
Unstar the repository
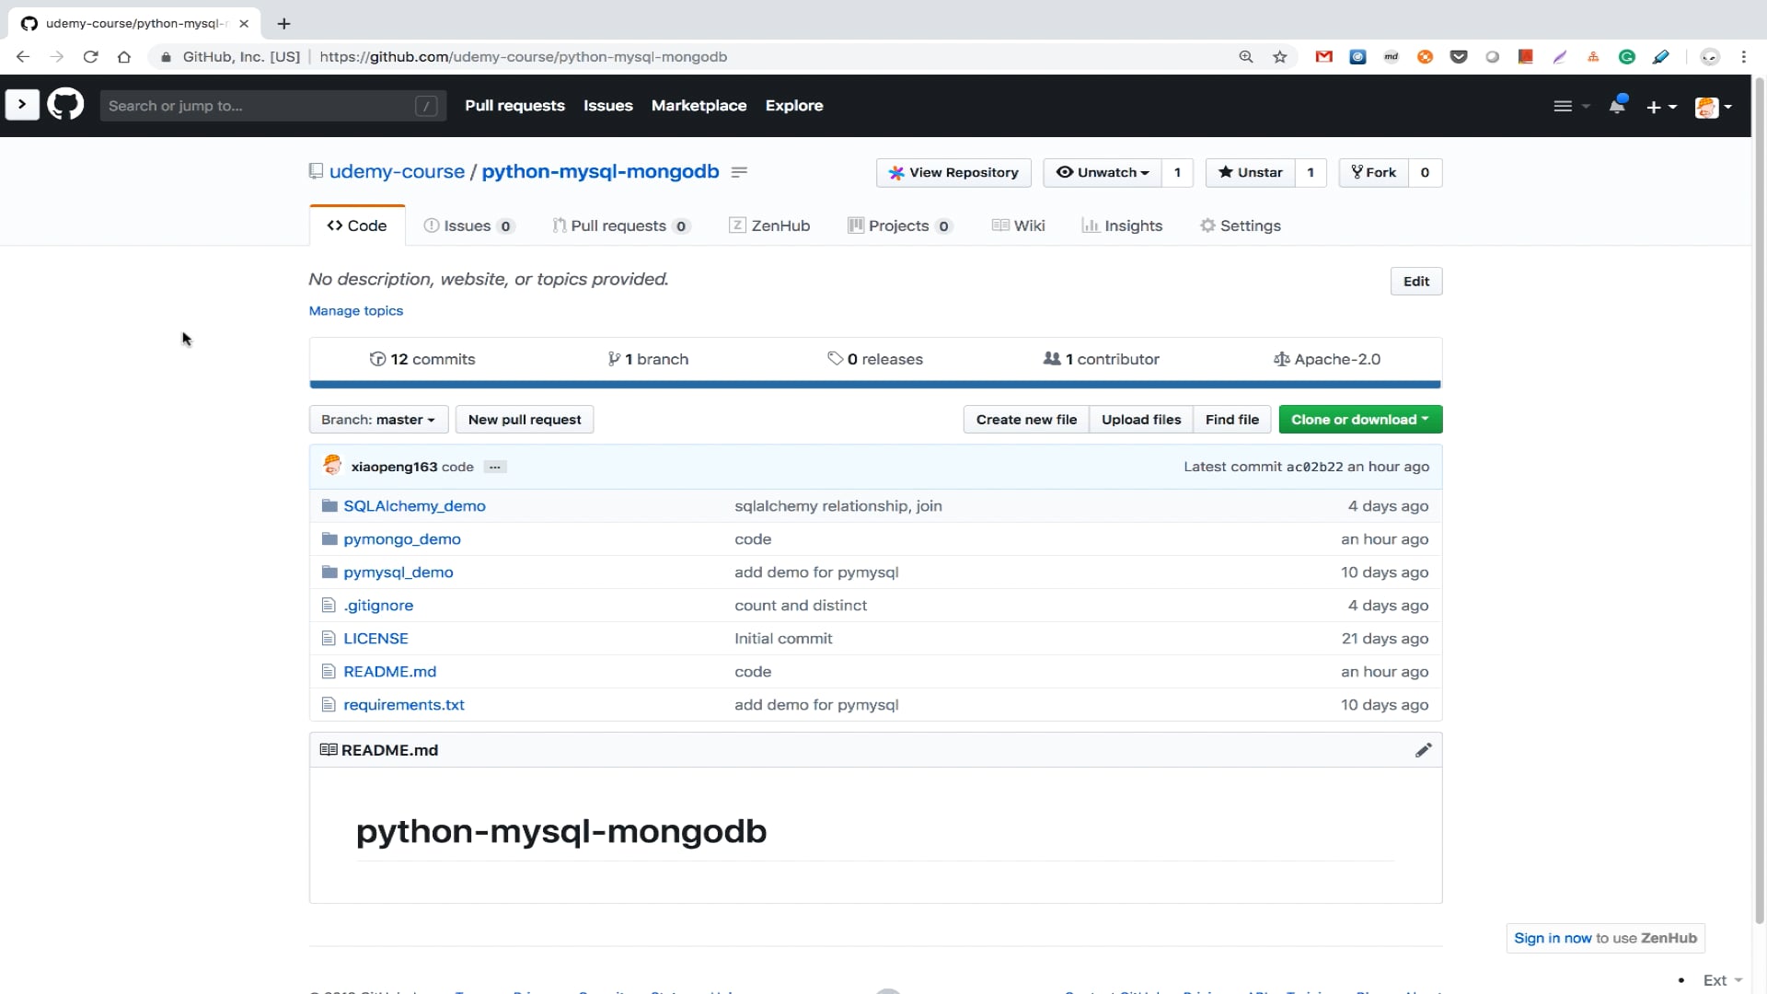tap(1250, 172)
